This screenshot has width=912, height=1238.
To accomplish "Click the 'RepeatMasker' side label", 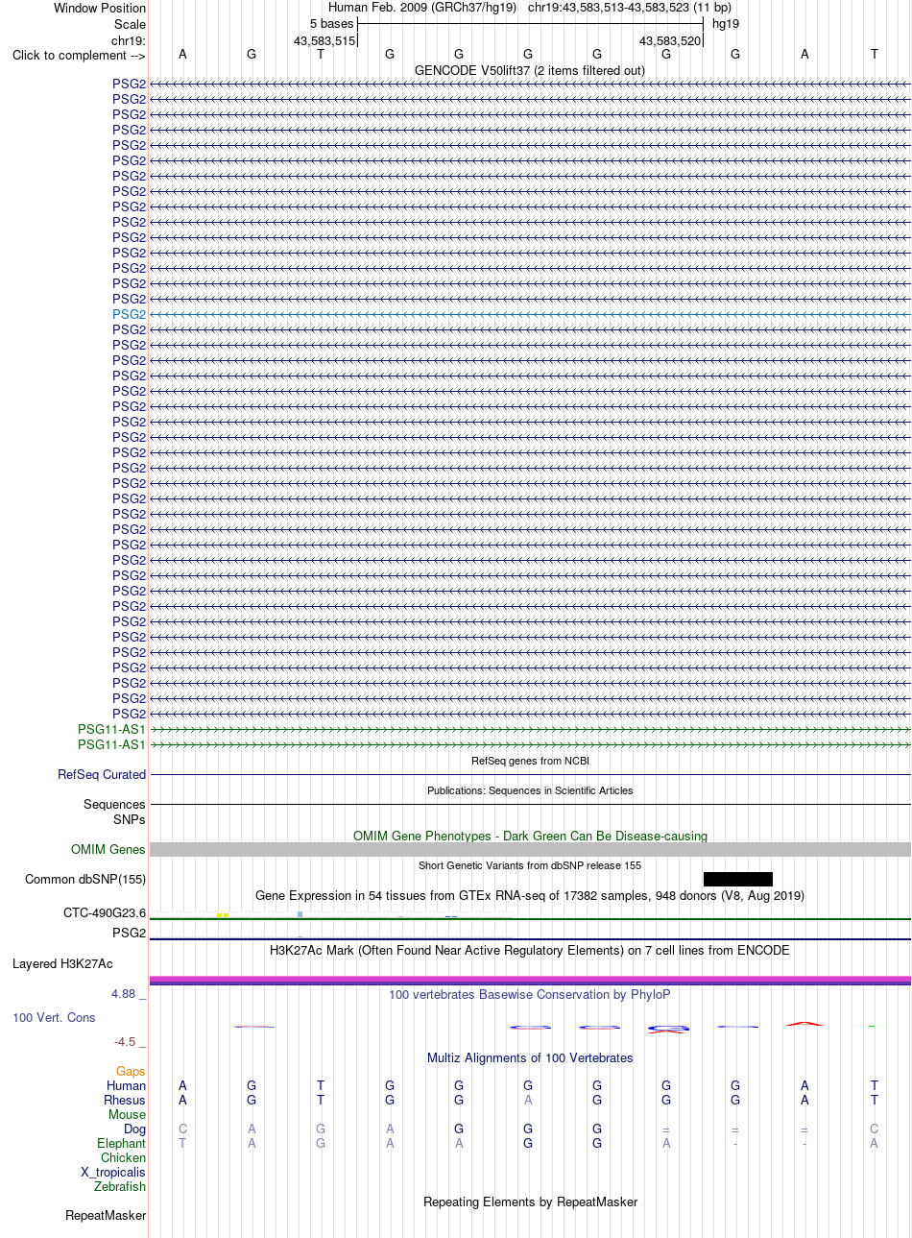I will 106,1215.
